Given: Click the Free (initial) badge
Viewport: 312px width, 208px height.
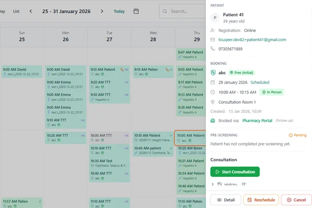Looking at the screenshot, I should click(x=242, y=73).
